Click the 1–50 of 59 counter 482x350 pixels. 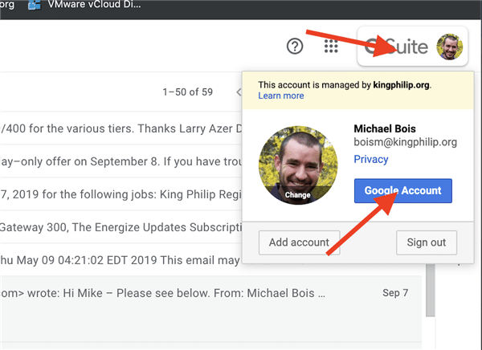tap(187, 92)
